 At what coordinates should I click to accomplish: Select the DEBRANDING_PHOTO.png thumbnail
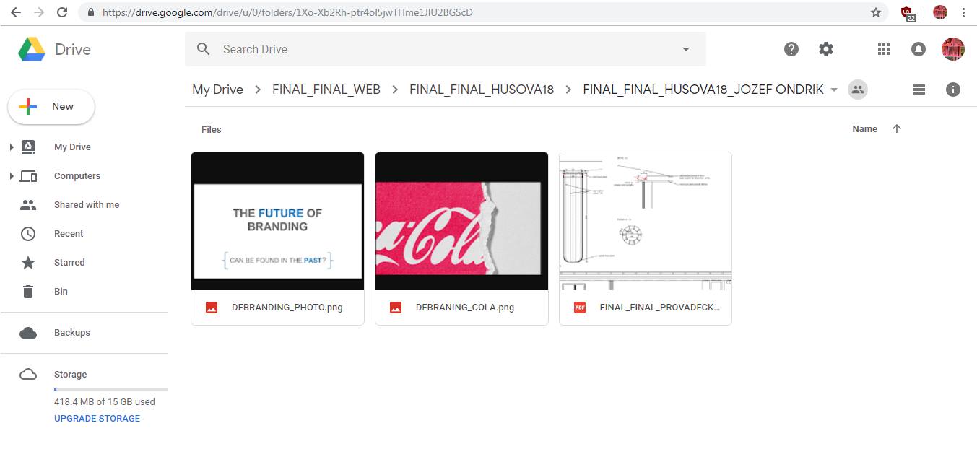pyautogui.click(x=277, y=221)
